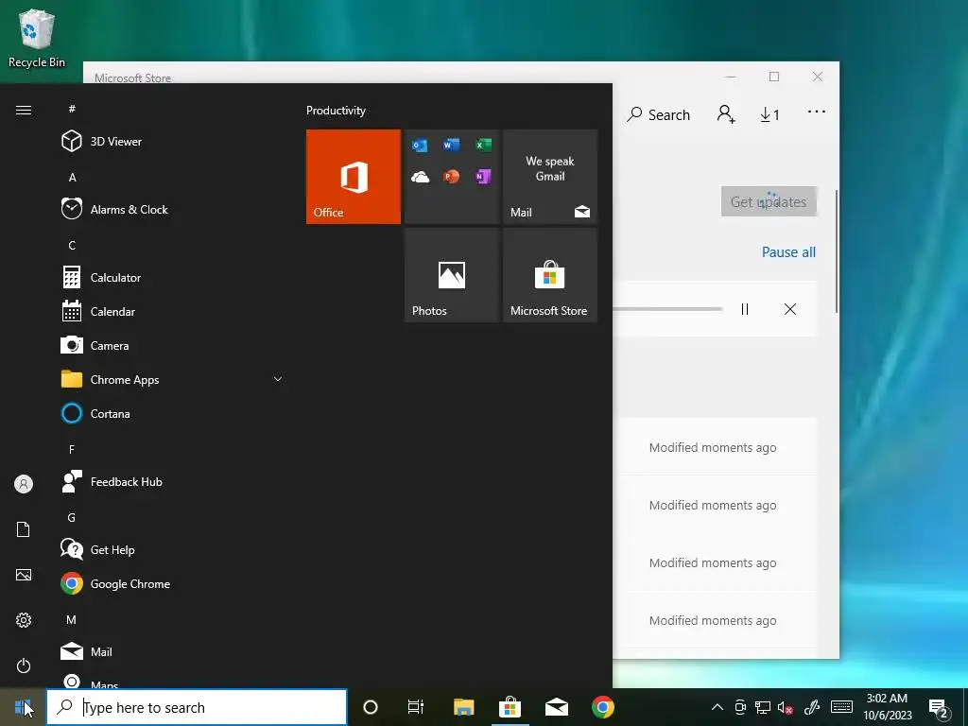Image resolution: width=968 pixels, height=726 pixels.
Task: Open OneDrive from the Office folder tile
Action: point(420,177)
